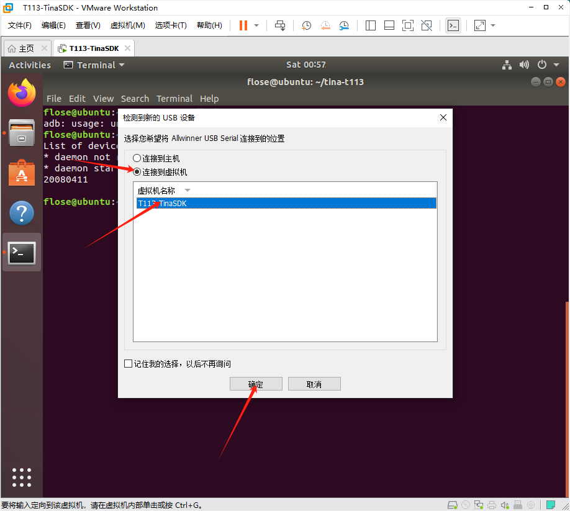Open the 文件(F) menu
Viewport: 570px width, 511px height.
[20, 25]
